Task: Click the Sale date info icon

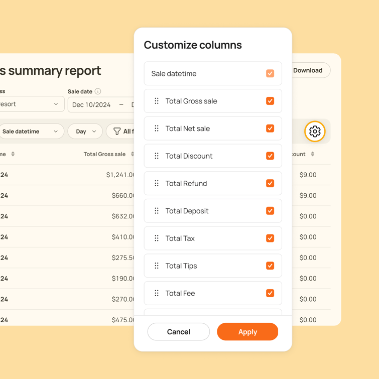Action: pyautogui.click(x=98, y=91)
